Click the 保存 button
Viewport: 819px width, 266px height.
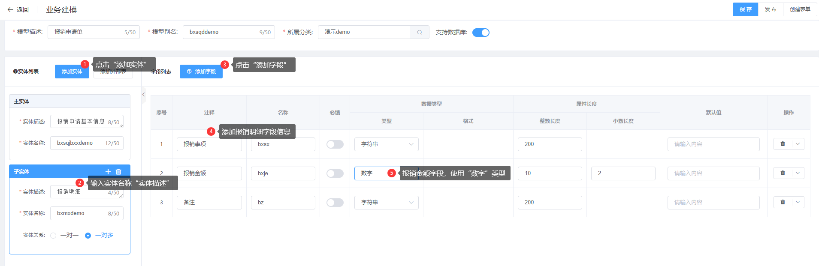click(745, 9)
